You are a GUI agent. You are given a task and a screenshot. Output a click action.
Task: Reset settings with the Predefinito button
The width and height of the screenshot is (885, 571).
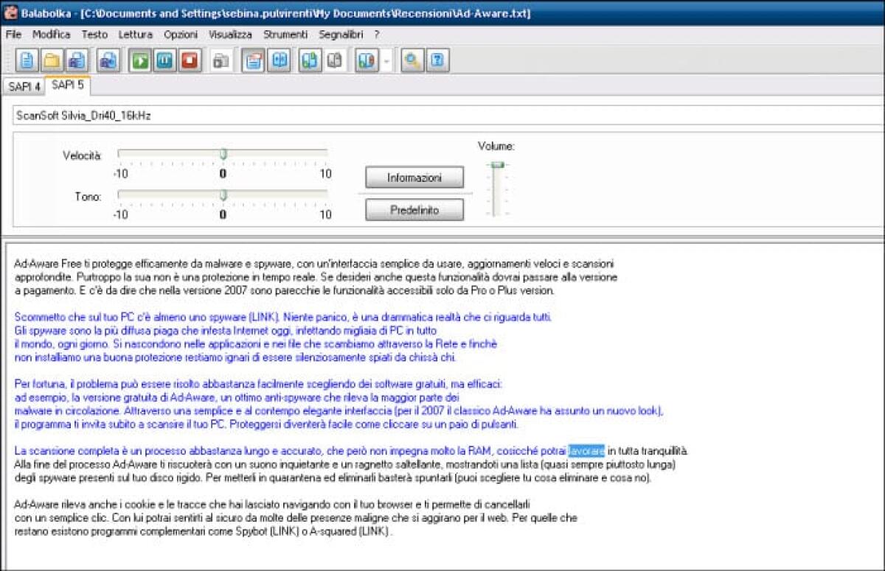tap(414, 209)
